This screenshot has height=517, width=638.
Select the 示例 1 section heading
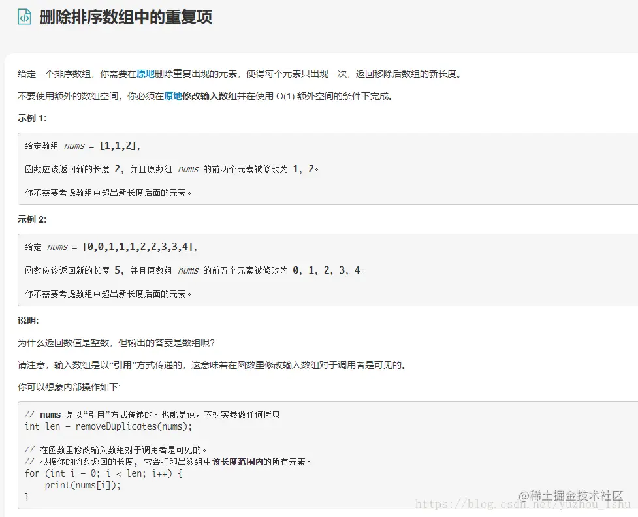point(27,118)
